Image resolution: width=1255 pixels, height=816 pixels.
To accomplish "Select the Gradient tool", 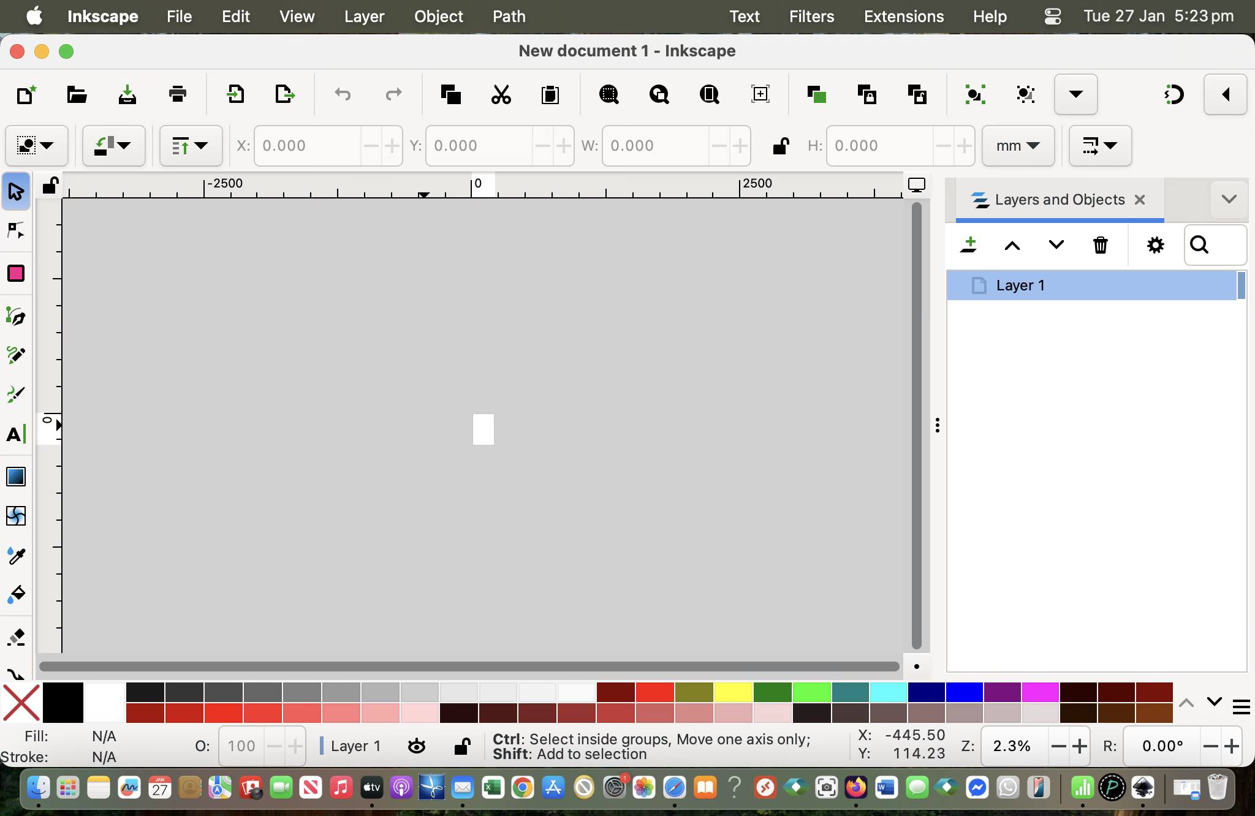I will click(x=16, y=477).
